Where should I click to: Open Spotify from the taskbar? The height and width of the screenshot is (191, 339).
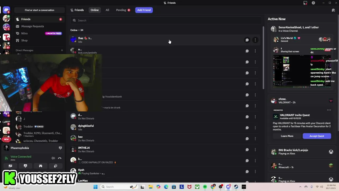point(205,187)
